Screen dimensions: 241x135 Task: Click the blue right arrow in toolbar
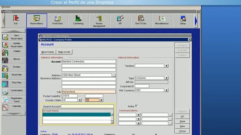coord(196,21)
